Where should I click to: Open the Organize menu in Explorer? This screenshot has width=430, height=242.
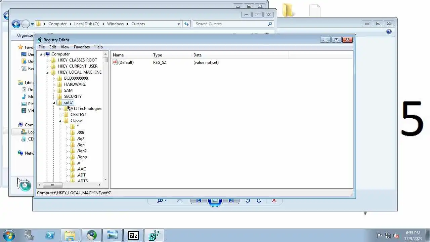[x=25, y=35]
